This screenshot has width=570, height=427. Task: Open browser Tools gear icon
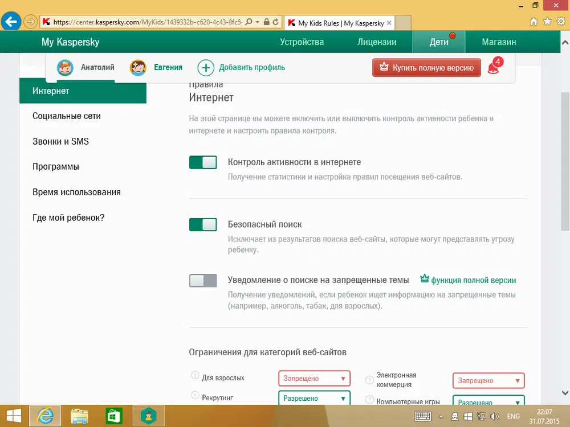(x=561, y=22)
